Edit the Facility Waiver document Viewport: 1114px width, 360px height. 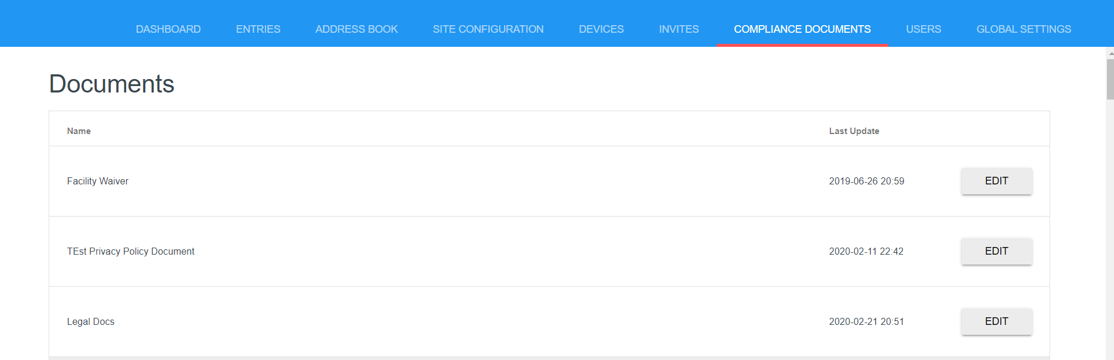pyautogui.click(x=996, y=181)
